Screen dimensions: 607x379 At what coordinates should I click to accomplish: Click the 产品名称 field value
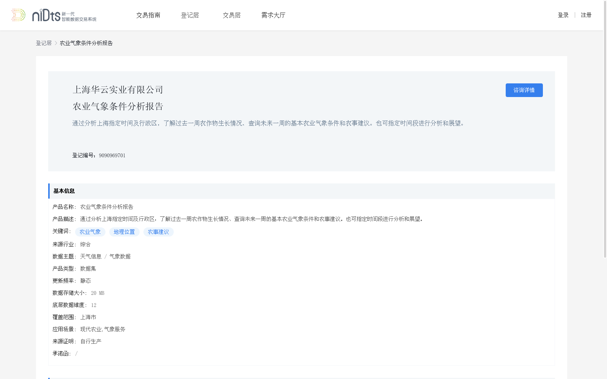[107, 207]
